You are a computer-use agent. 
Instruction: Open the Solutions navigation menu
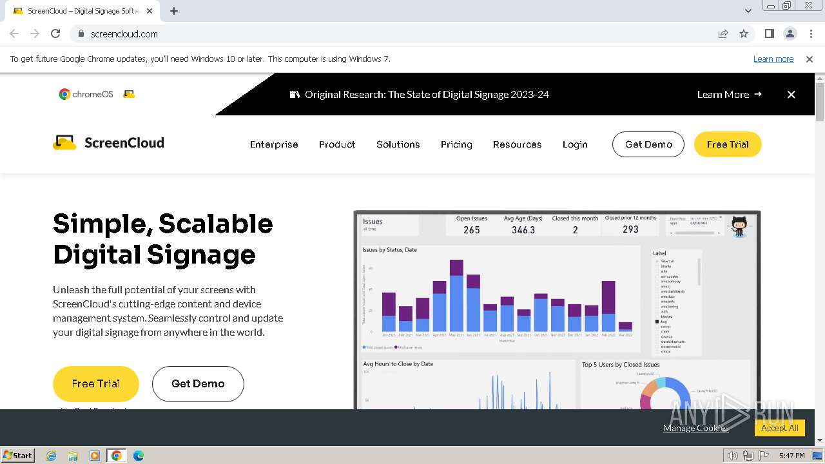click(x=398, y=144)
